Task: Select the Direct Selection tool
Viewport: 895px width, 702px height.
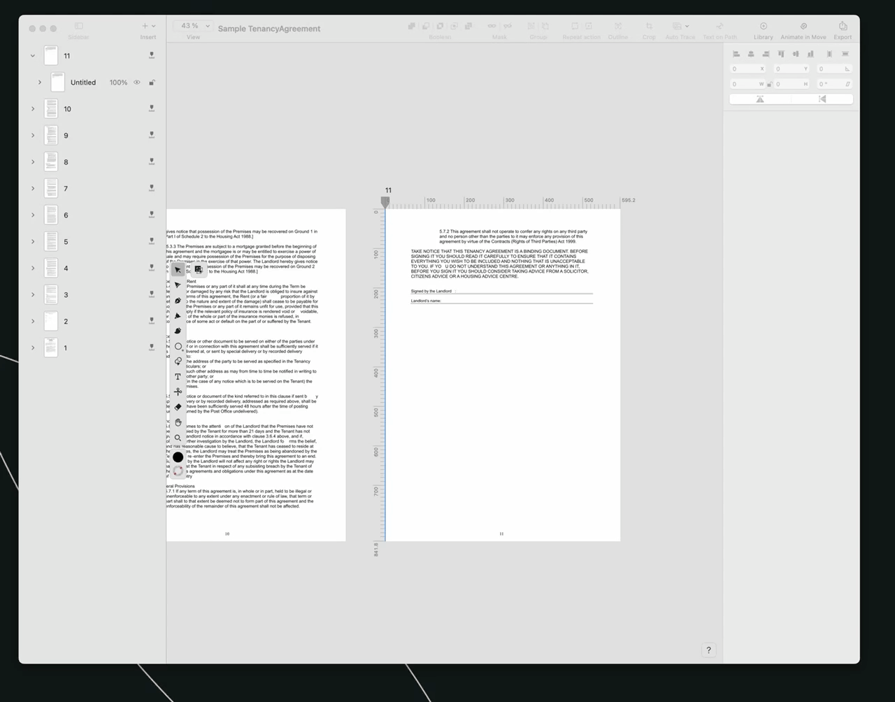Action: pyautogui.click(x=178, y=285)
